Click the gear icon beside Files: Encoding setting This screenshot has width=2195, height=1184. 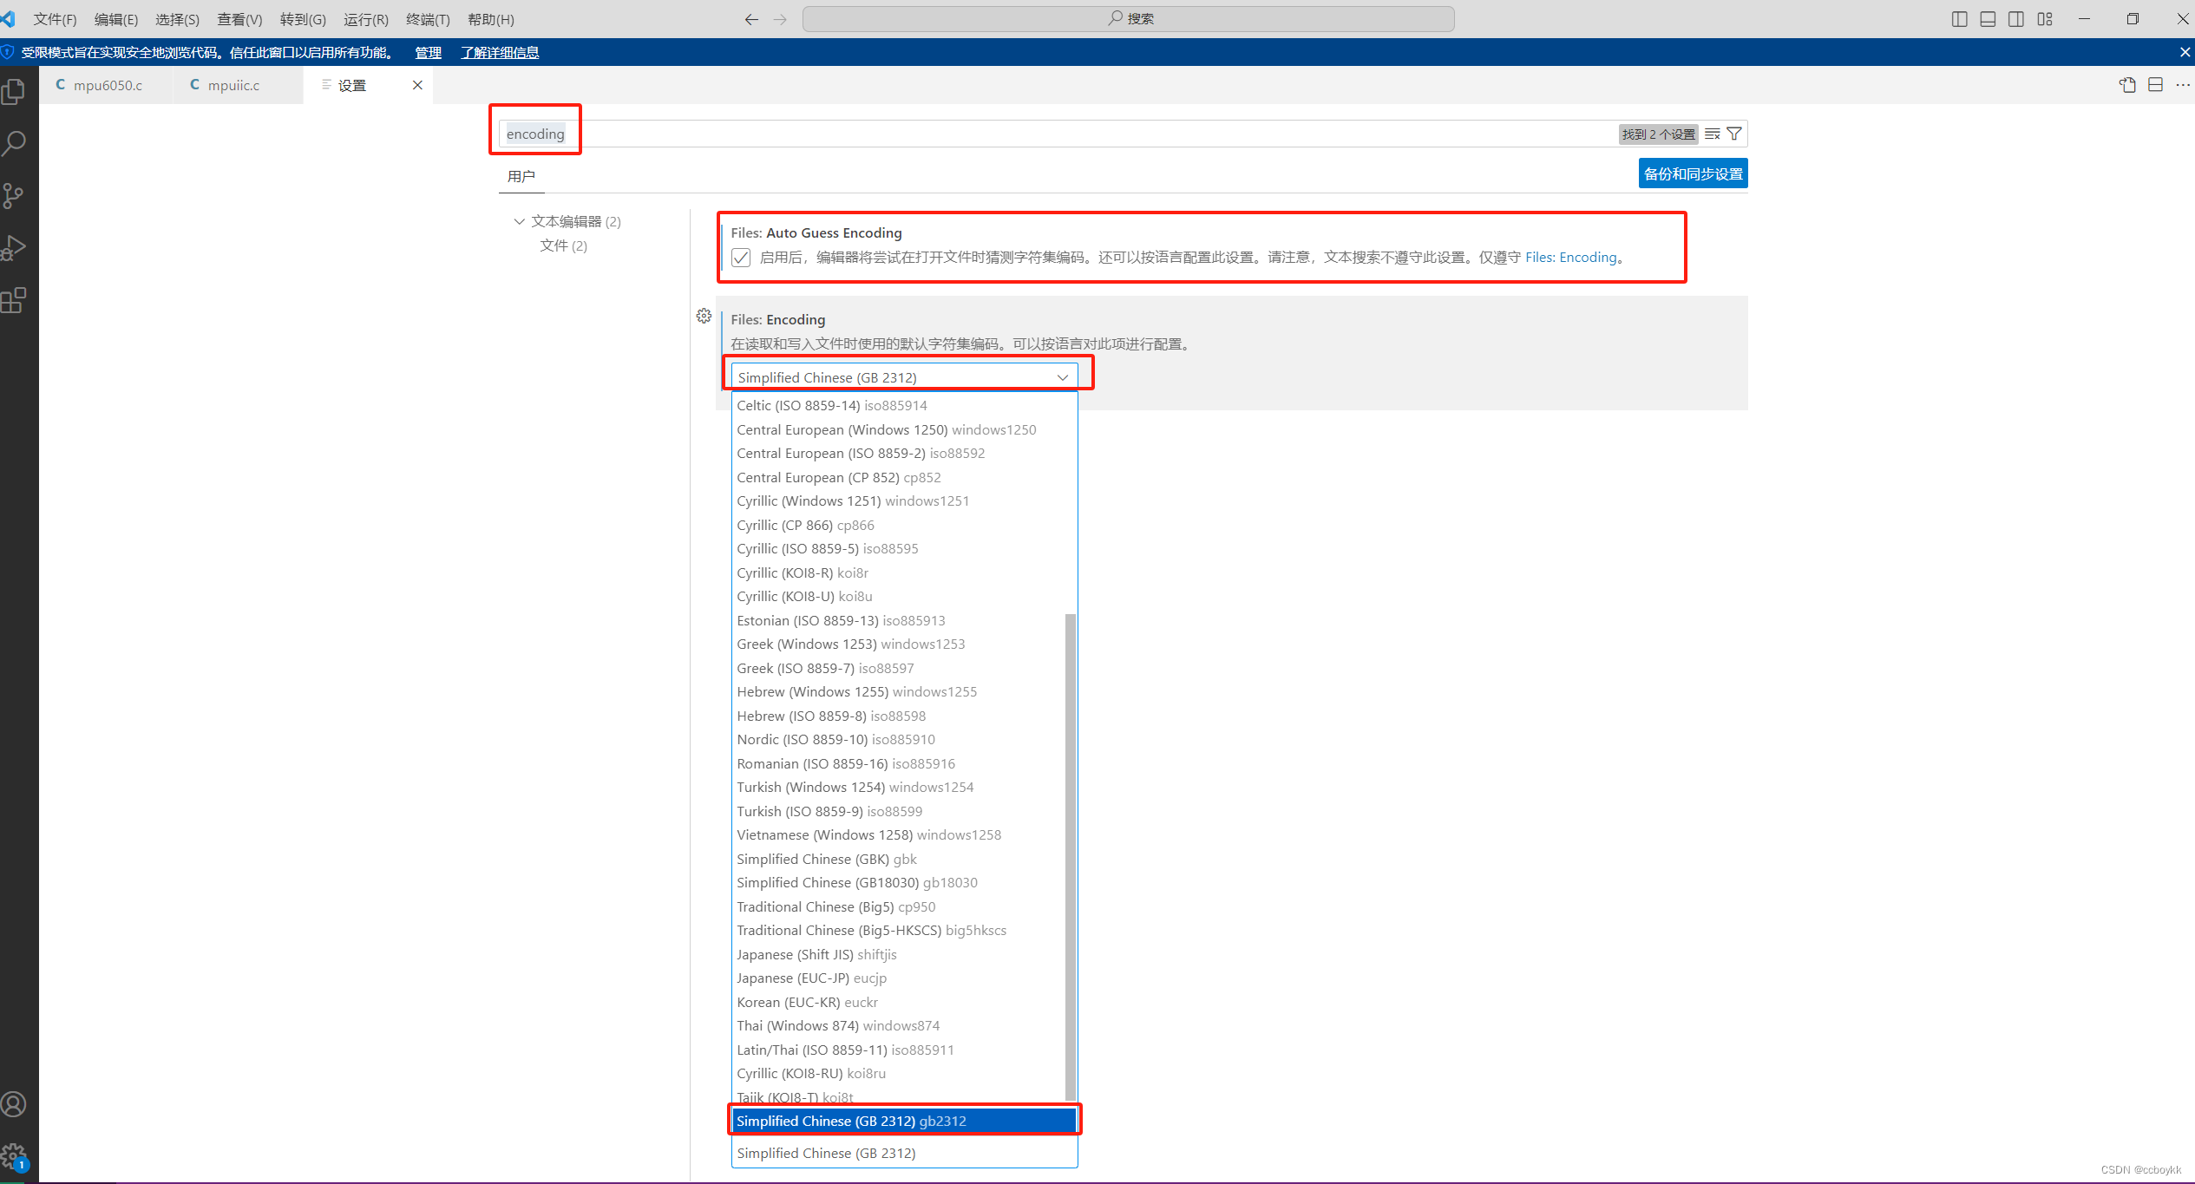[704, 316]
